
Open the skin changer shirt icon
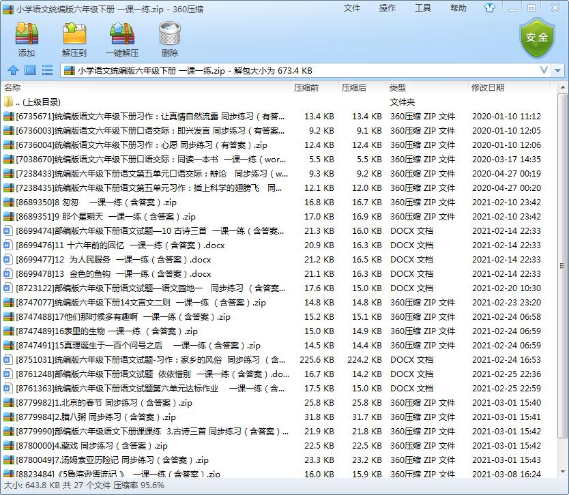point(490,9)
